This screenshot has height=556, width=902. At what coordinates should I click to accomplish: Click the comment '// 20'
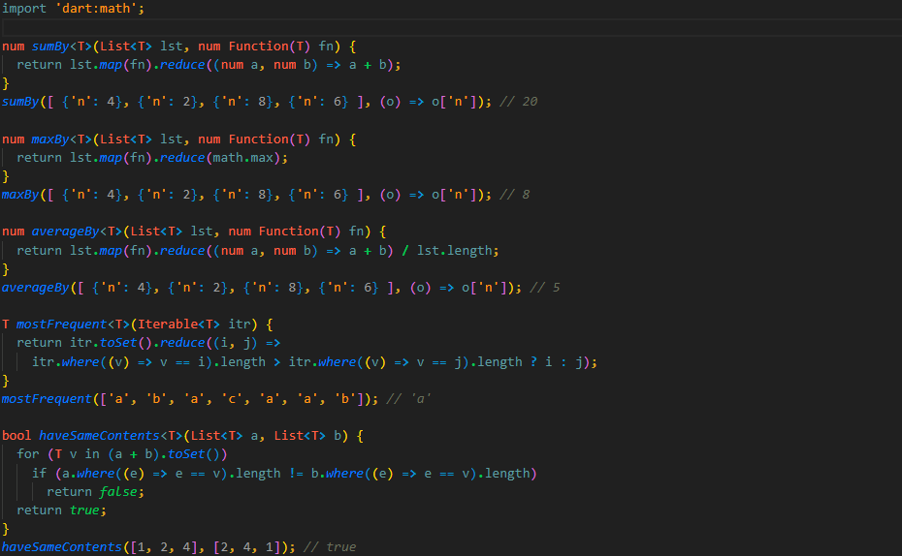[x=518, y=102]
